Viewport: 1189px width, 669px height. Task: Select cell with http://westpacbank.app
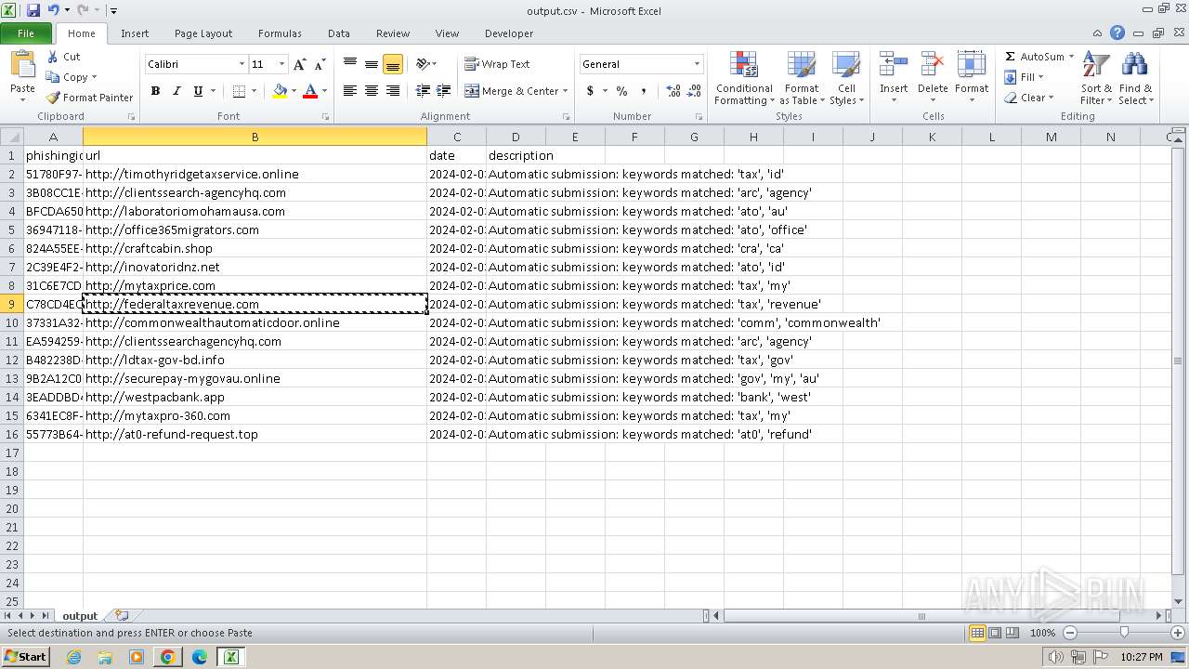click(x=255, y=397)
